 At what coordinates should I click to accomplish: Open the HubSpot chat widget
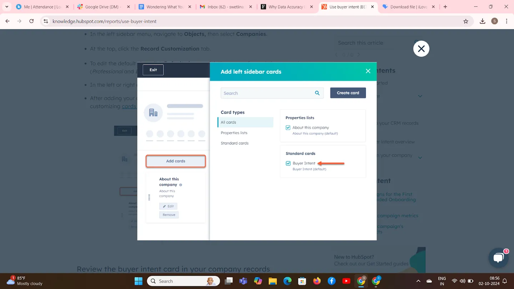pos(498,258)
